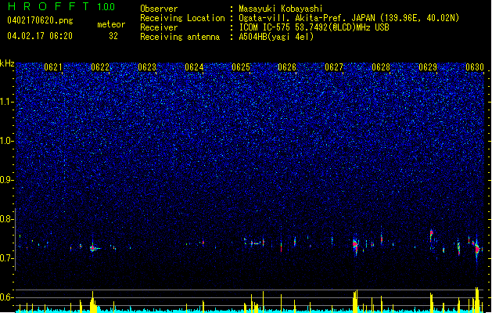Click the 'Receiving antenna' field label
Screen dimensions: 492x313
click(180, 37)
